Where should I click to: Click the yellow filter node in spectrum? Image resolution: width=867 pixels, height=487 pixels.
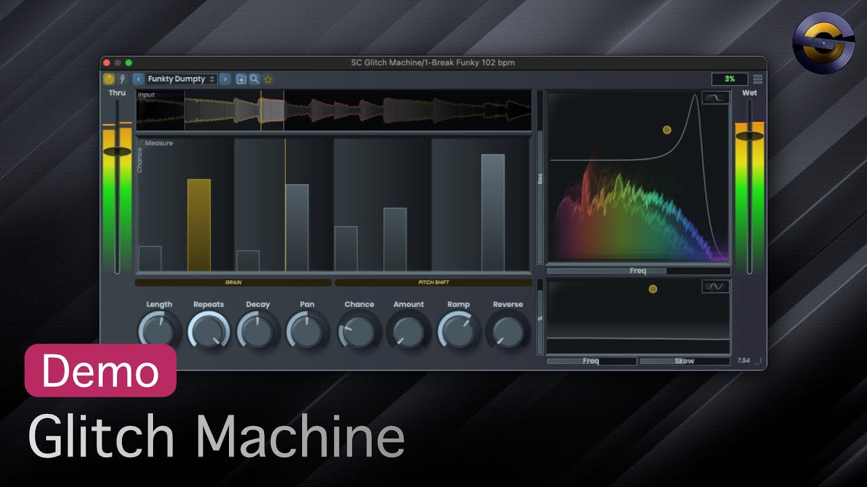tap(667, 130)
